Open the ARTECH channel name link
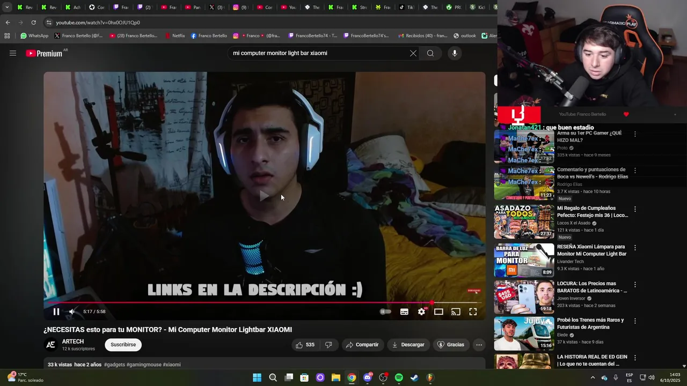The width and height of the screenshot is (687, 386). 73,342
